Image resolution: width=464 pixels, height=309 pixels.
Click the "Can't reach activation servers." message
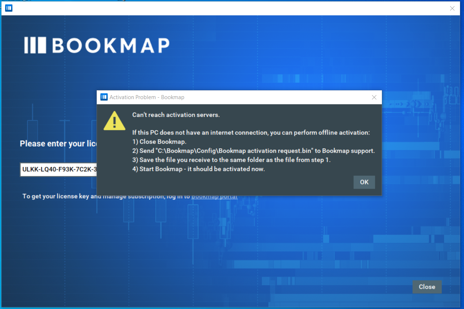(176, 115)
